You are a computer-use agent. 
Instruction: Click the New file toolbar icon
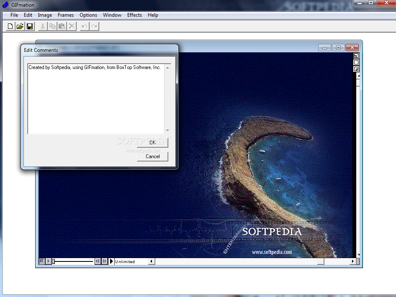(10, 26)
